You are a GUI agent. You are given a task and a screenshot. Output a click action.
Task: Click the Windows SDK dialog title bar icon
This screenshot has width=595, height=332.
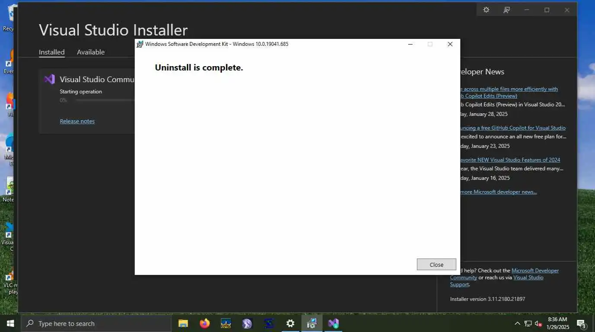point(140,44)
